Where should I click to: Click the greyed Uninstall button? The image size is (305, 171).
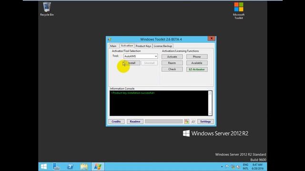(x=149, y=63)
